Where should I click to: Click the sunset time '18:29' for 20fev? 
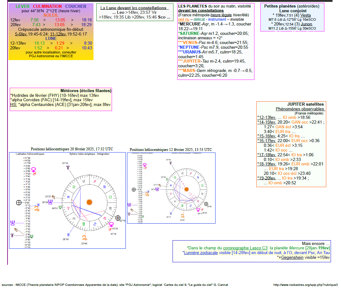(x=87, y=25)
